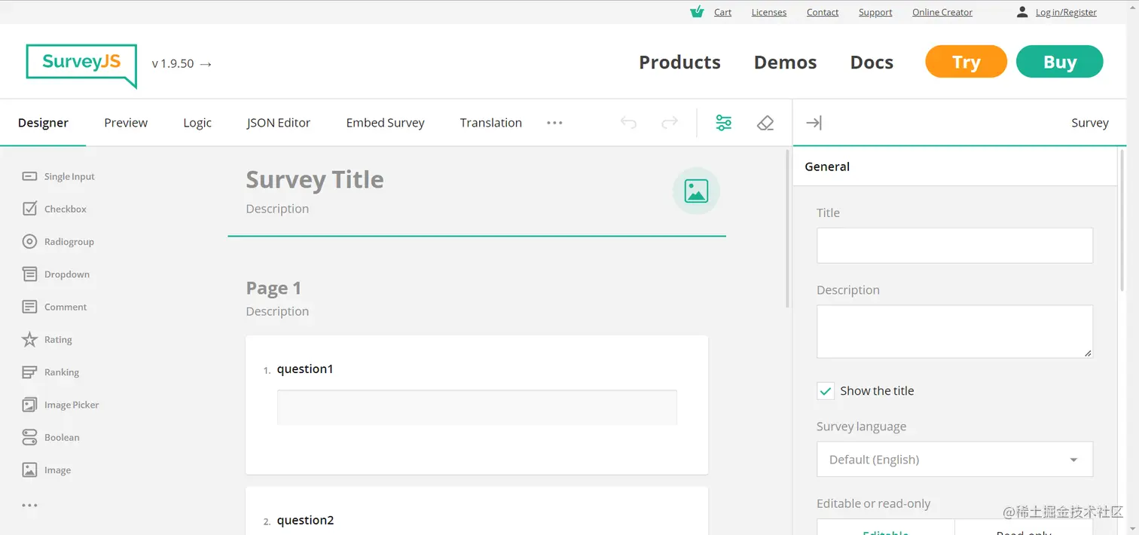This screenshot has width=1139, height=535.
Task: Open the Licenses link
Action: [768, 12]
